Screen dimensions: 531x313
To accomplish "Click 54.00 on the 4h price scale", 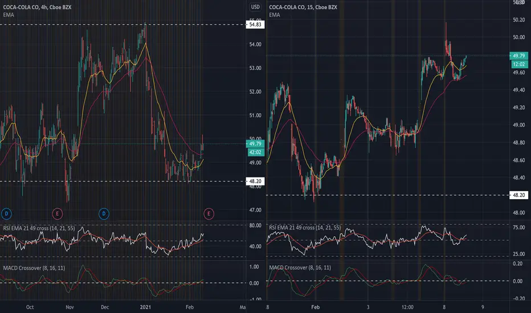I will [255, 44].
